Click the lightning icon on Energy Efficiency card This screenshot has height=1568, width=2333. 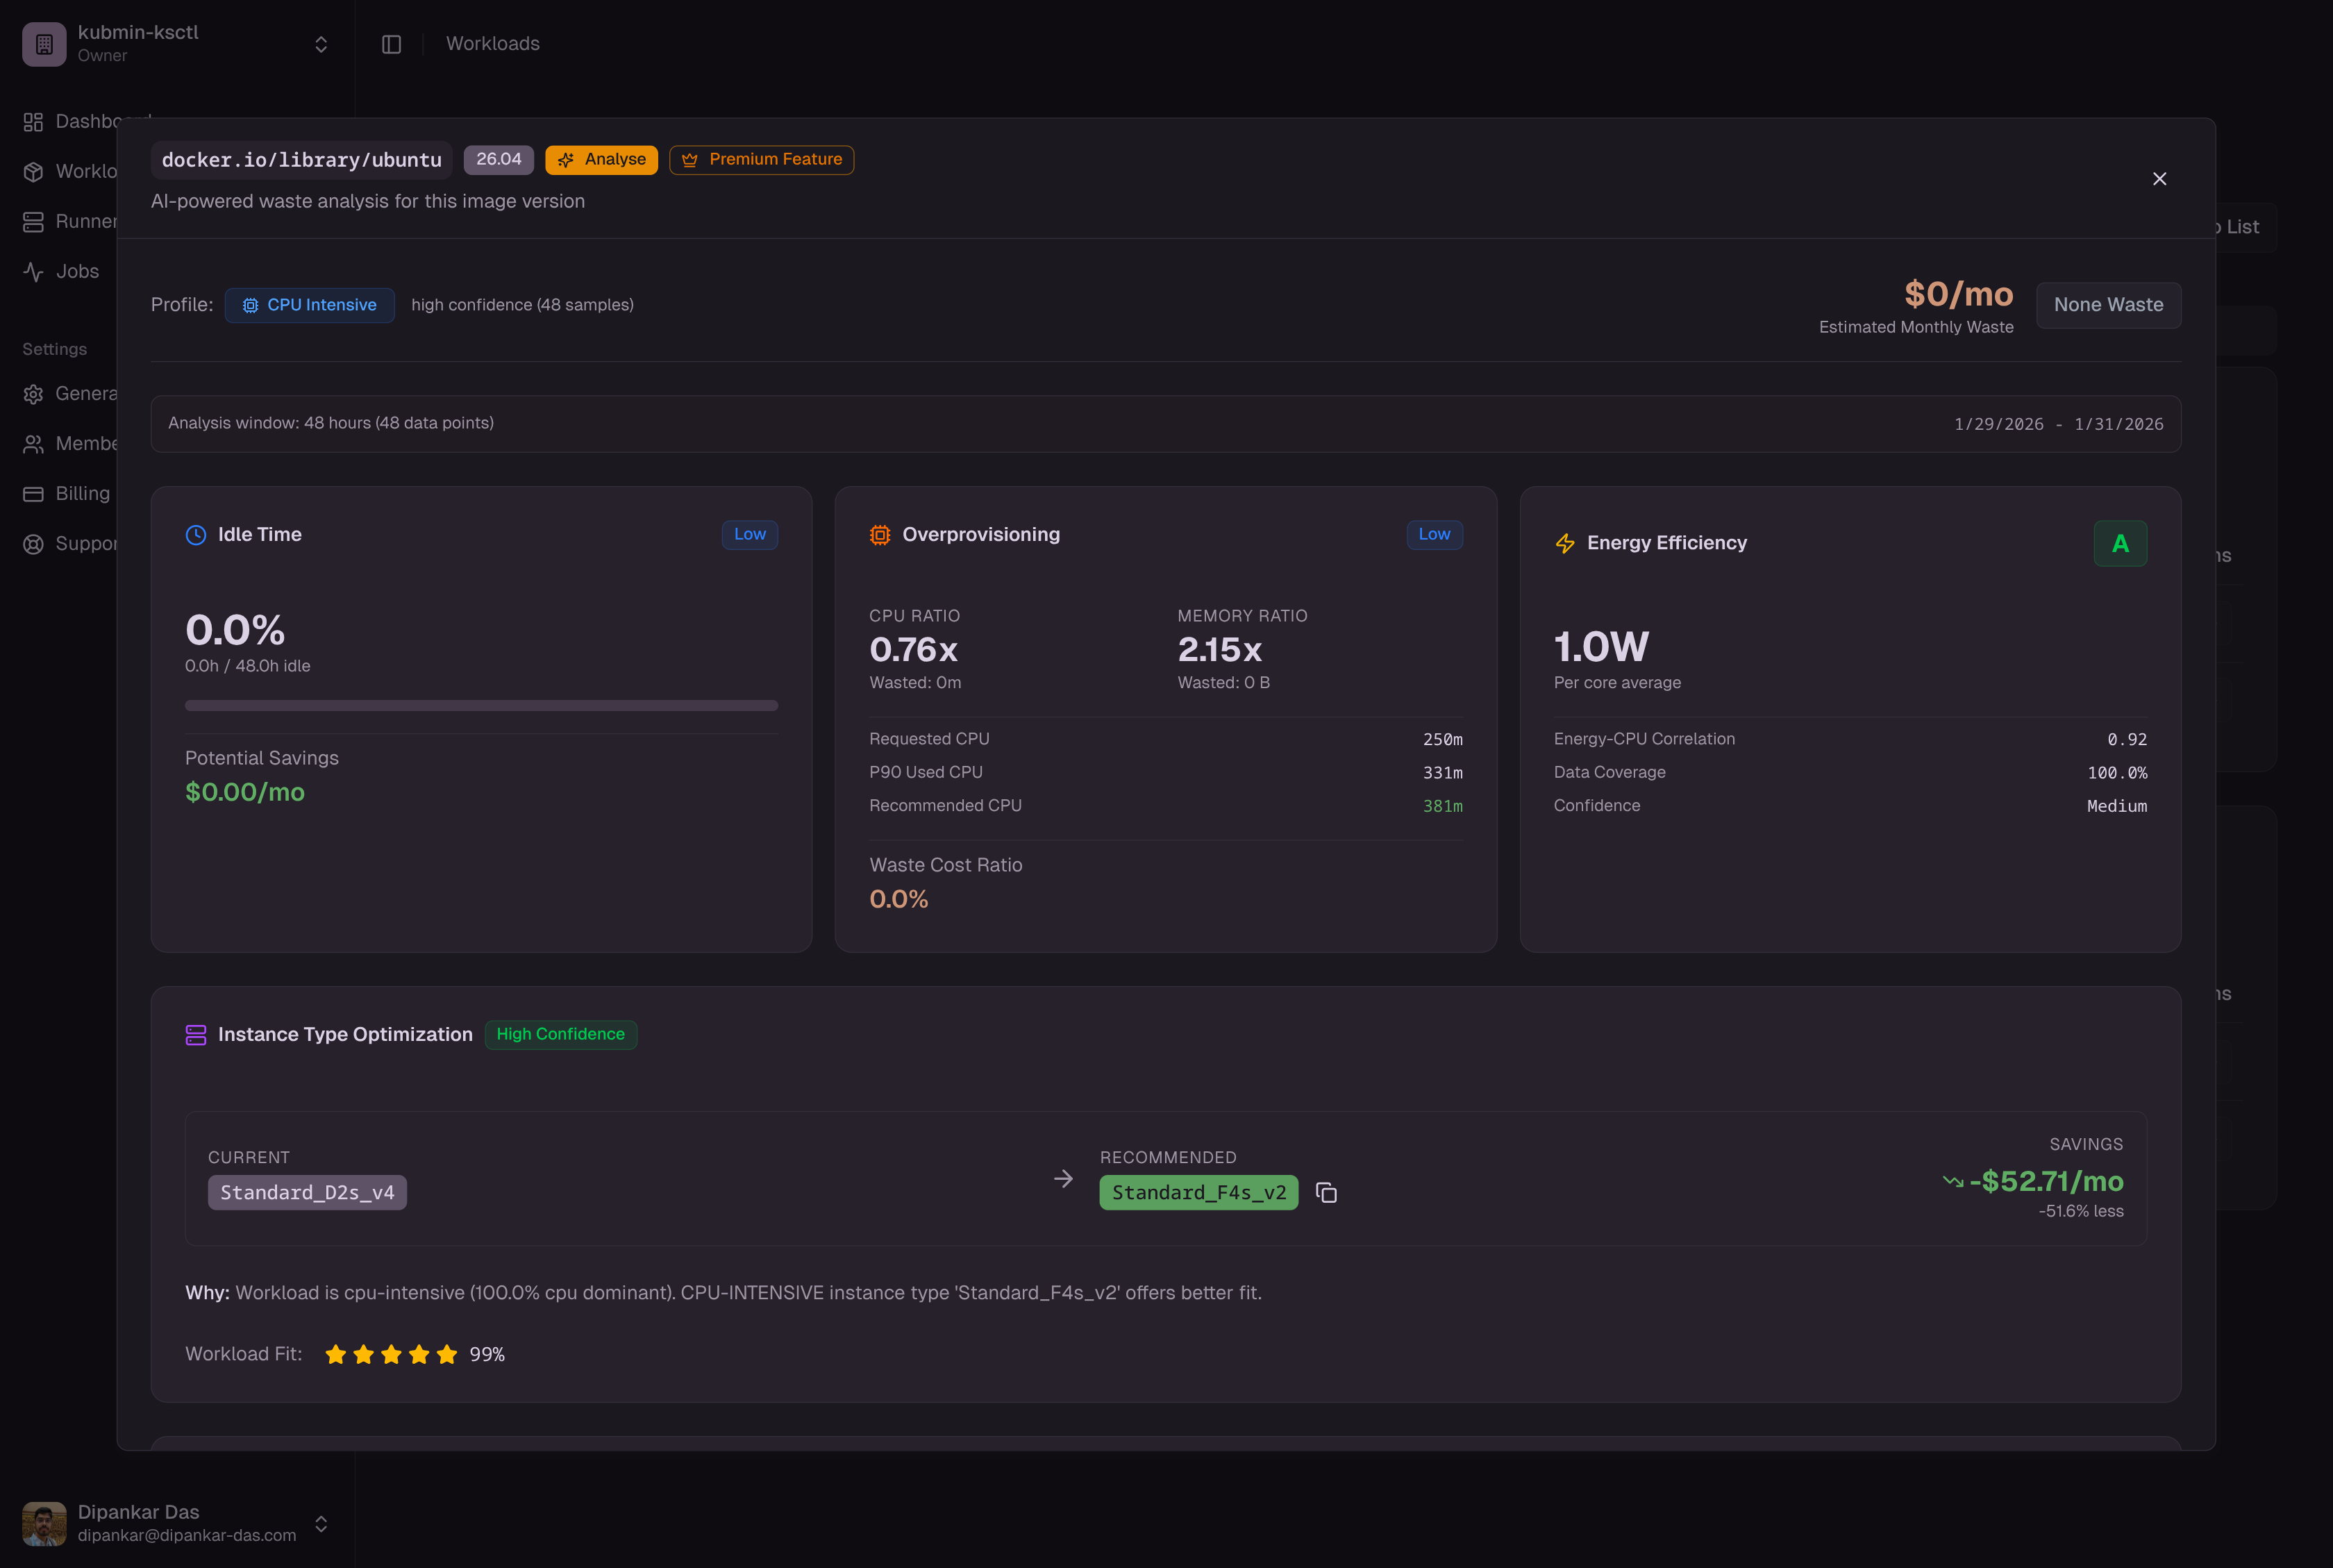1564,543
